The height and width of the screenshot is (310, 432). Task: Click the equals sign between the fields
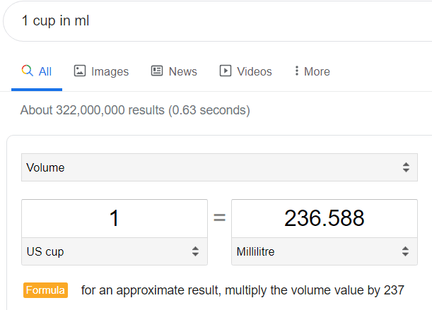[220, 218]
